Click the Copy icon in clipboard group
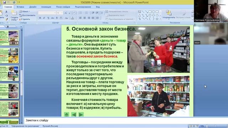Image resolution: width=228 pixels, height=128 pixels. coord(6,15)
